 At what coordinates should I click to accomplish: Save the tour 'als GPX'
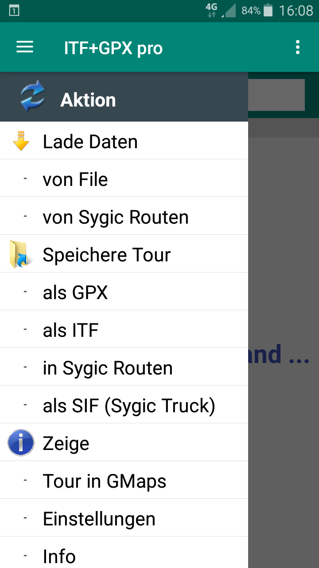124,292
